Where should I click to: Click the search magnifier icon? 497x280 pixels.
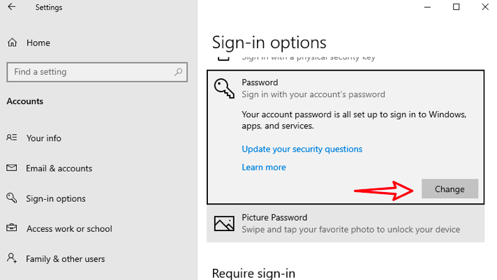179,71
